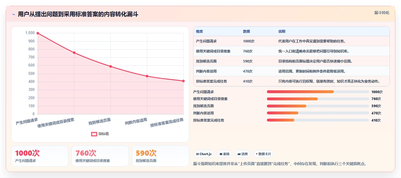Click the 760次 data card
Viewport: 401px width, 178px height.
(x=100, y=156)
